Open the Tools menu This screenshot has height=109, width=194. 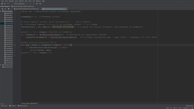coord(30,1)
